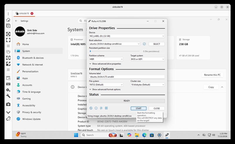Open the Cluster size dropdown

[147, 85]
